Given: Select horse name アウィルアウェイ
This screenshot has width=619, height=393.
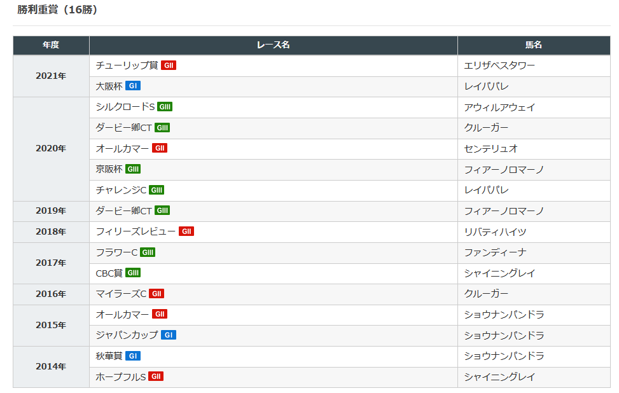Looking at the screenshot, I should tap(499, 107).
